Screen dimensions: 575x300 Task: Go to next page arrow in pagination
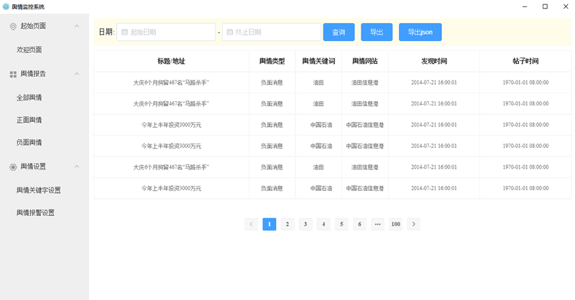click(414, 224)
